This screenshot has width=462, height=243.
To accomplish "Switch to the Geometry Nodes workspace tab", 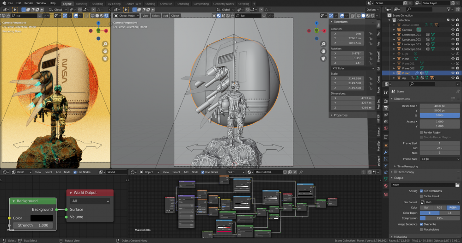I will tap(223, 4).
